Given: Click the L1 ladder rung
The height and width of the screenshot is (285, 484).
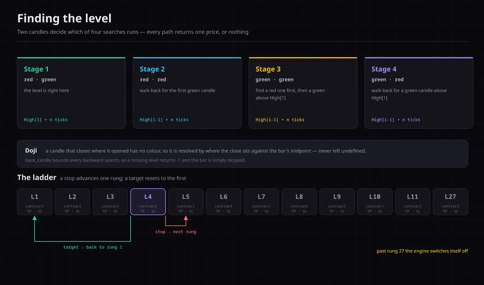Looking at the screenshot, I should pyautogui.click(x=35, y=202).
